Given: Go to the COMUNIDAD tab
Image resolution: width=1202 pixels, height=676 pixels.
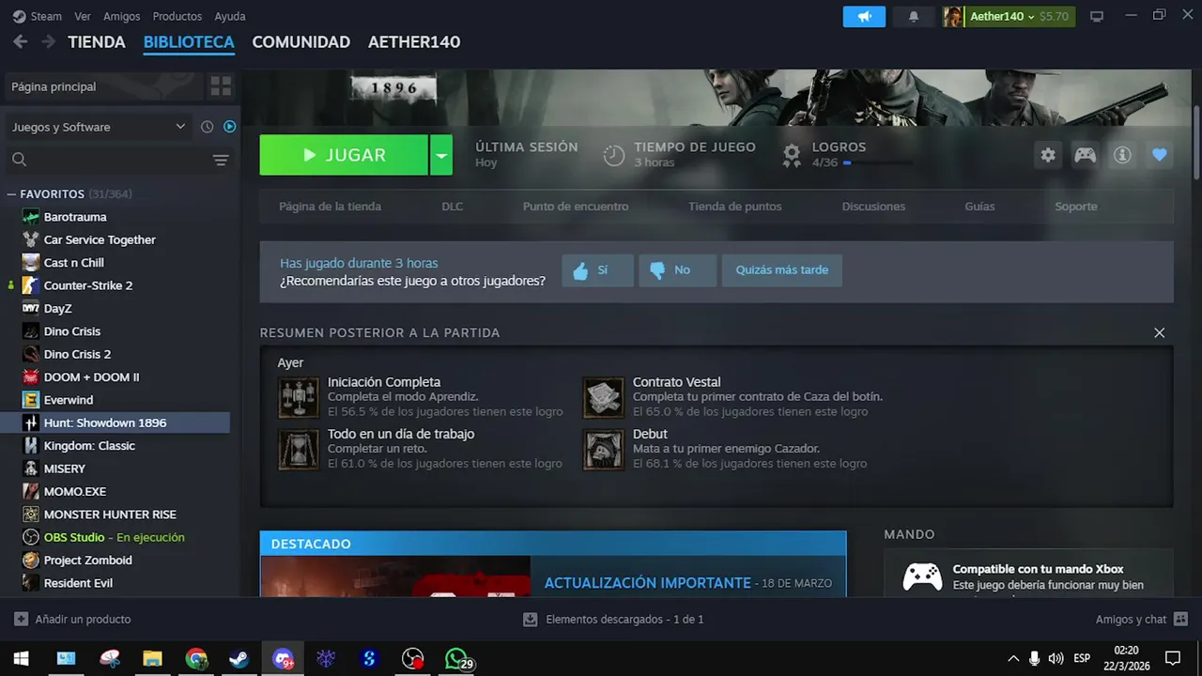Looking at the screenshot, I should (301, 42).
